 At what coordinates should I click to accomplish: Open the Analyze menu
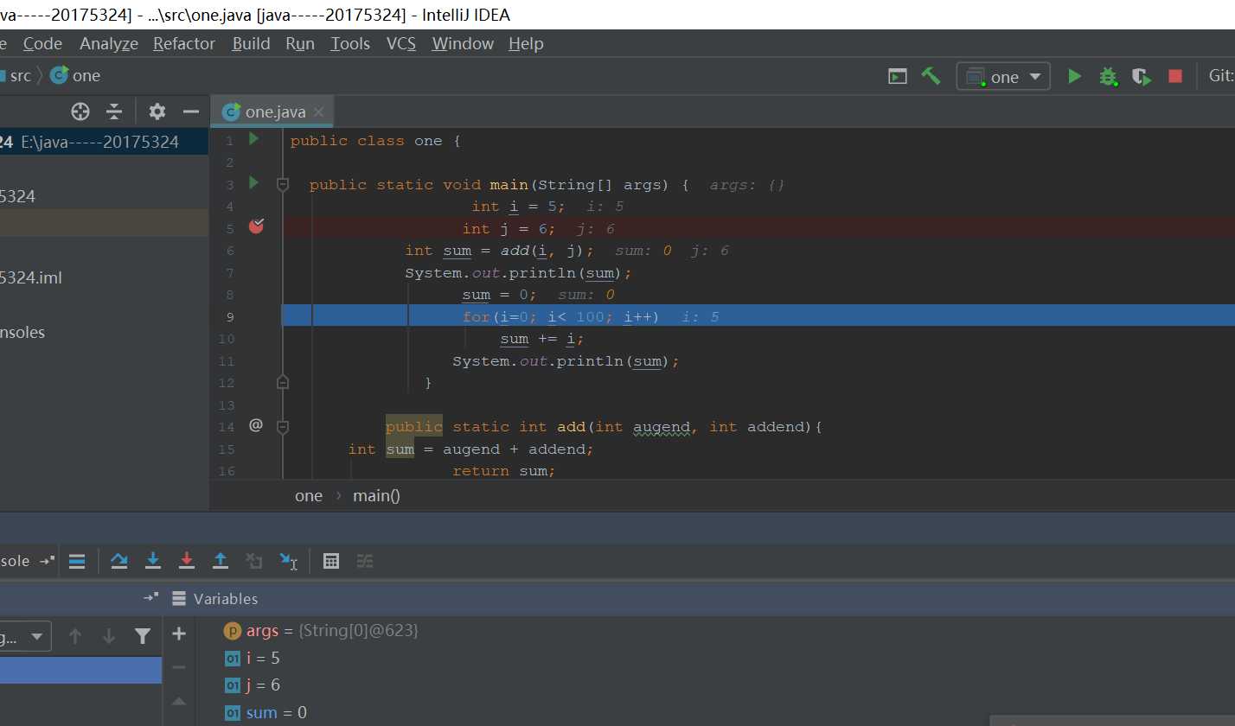click(109, 43)
